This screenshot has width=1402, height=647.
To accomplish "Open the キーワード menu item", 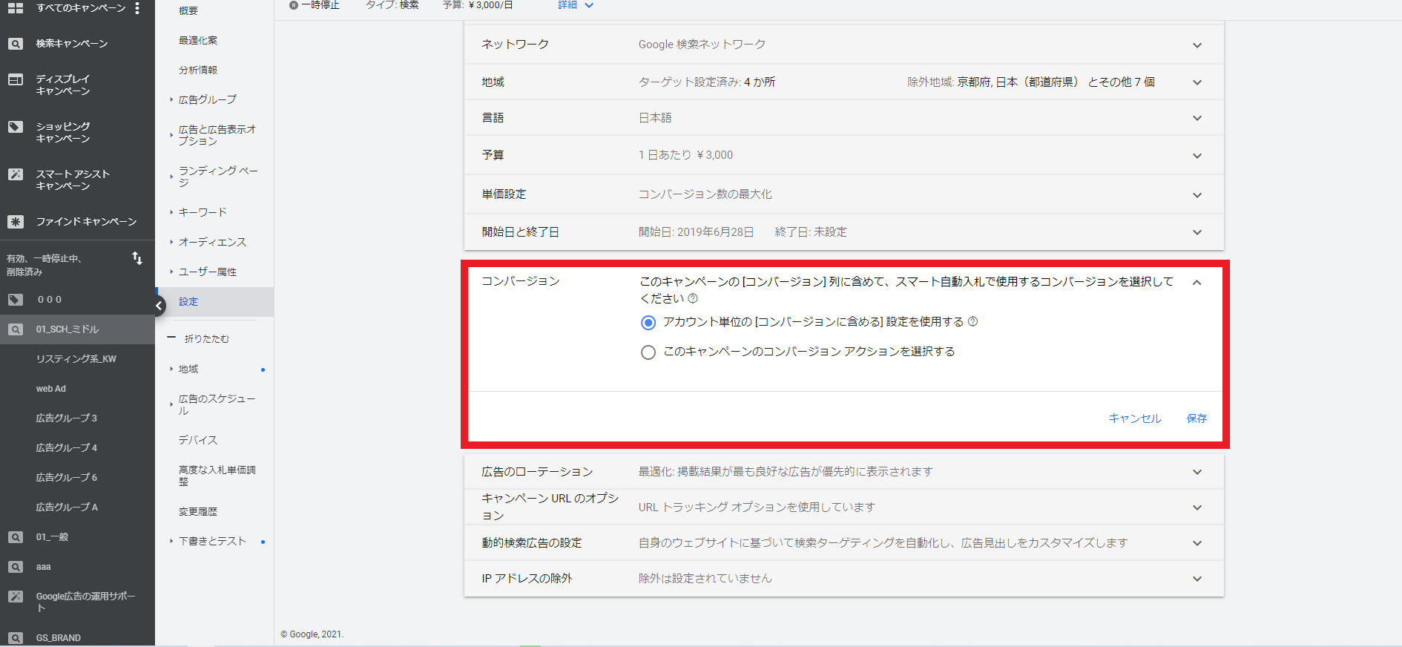I will click(203, 212).
